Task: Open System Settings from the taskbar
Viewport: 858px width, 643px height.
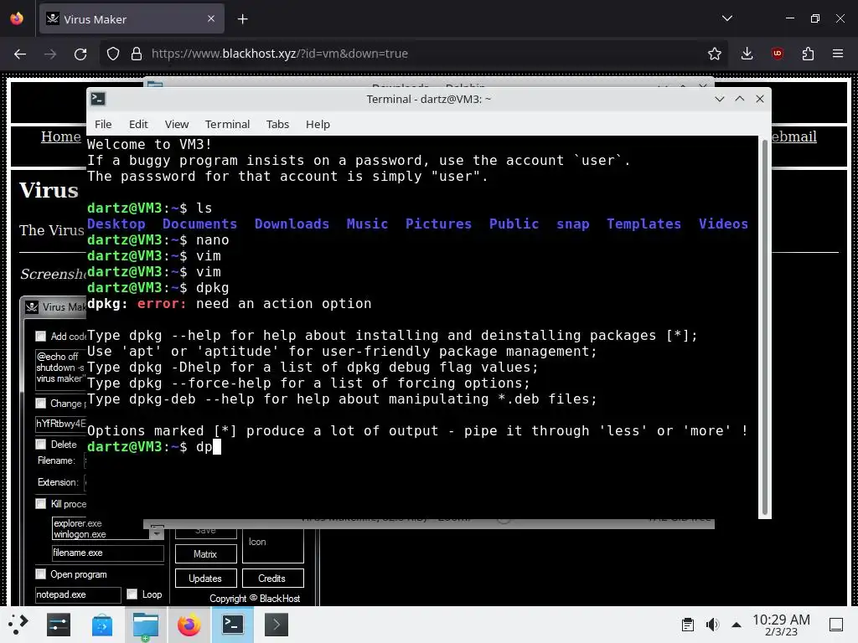Action: point(59,625)
